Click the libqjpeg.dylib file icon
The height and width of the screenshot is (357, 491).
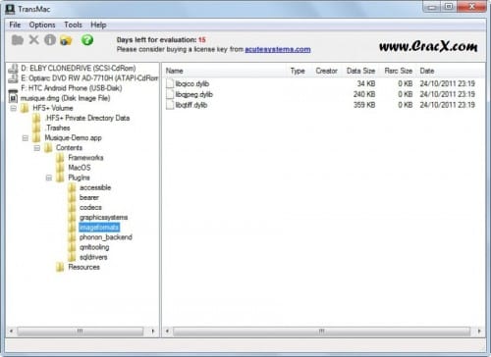click(170, 94)
